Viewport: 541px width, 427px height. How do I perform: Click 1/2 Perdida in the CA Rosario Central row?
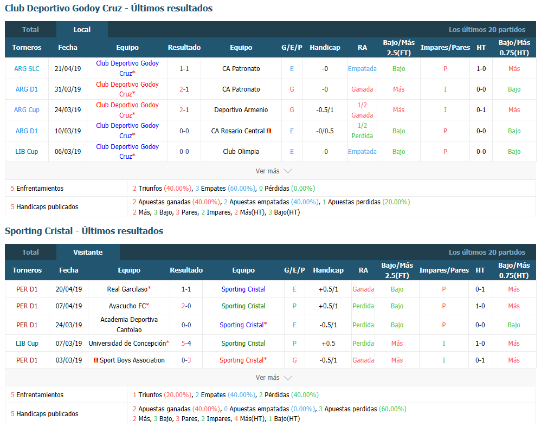pyautogui.click(x=362, y=131)
